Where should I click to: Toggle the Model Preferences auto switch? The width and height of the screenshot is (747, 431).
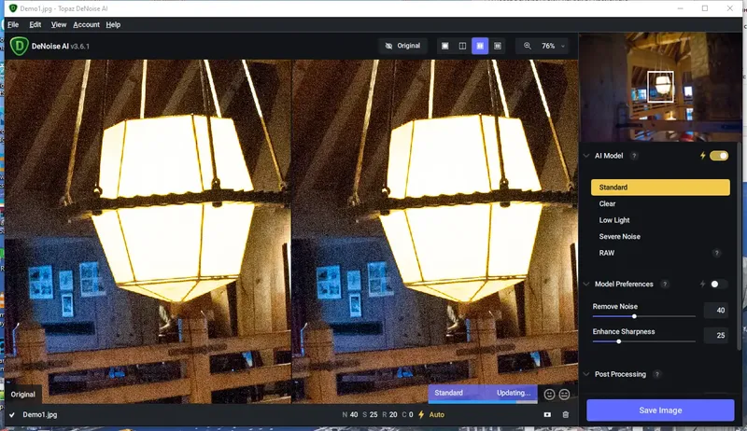(x=719, y=284)
